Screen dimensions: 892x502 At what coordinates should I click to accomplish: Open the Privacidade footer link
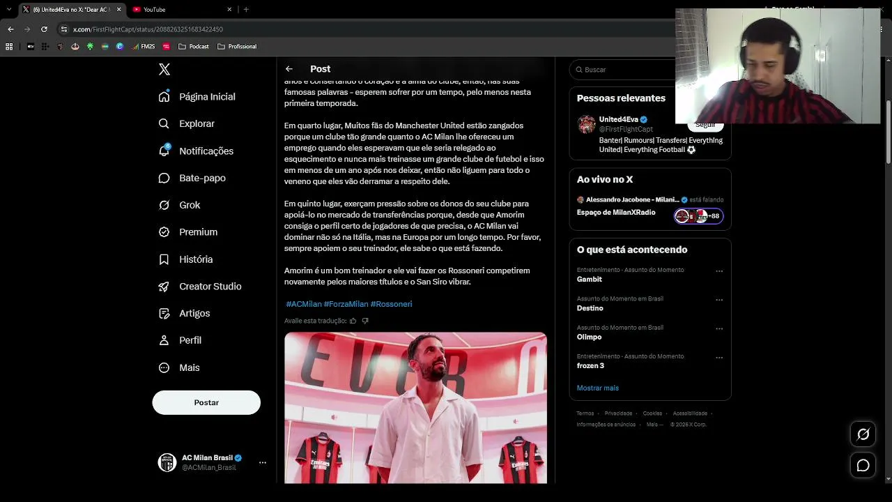pos(618,413)
